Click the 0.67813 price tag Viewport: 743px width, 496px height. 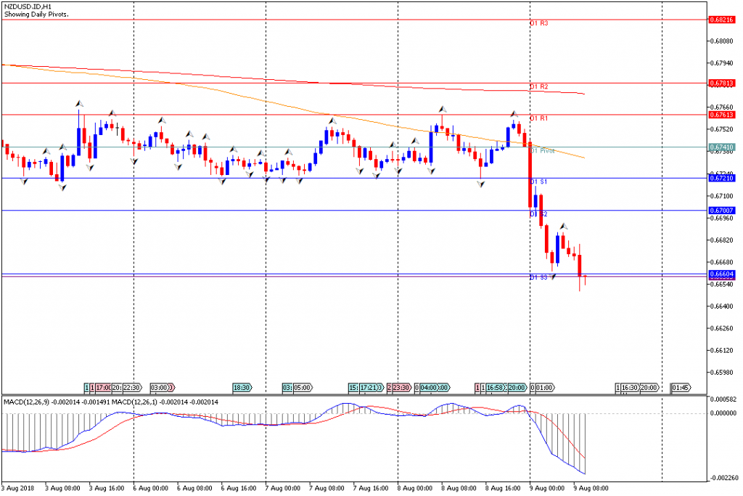[x=721, y=83]
